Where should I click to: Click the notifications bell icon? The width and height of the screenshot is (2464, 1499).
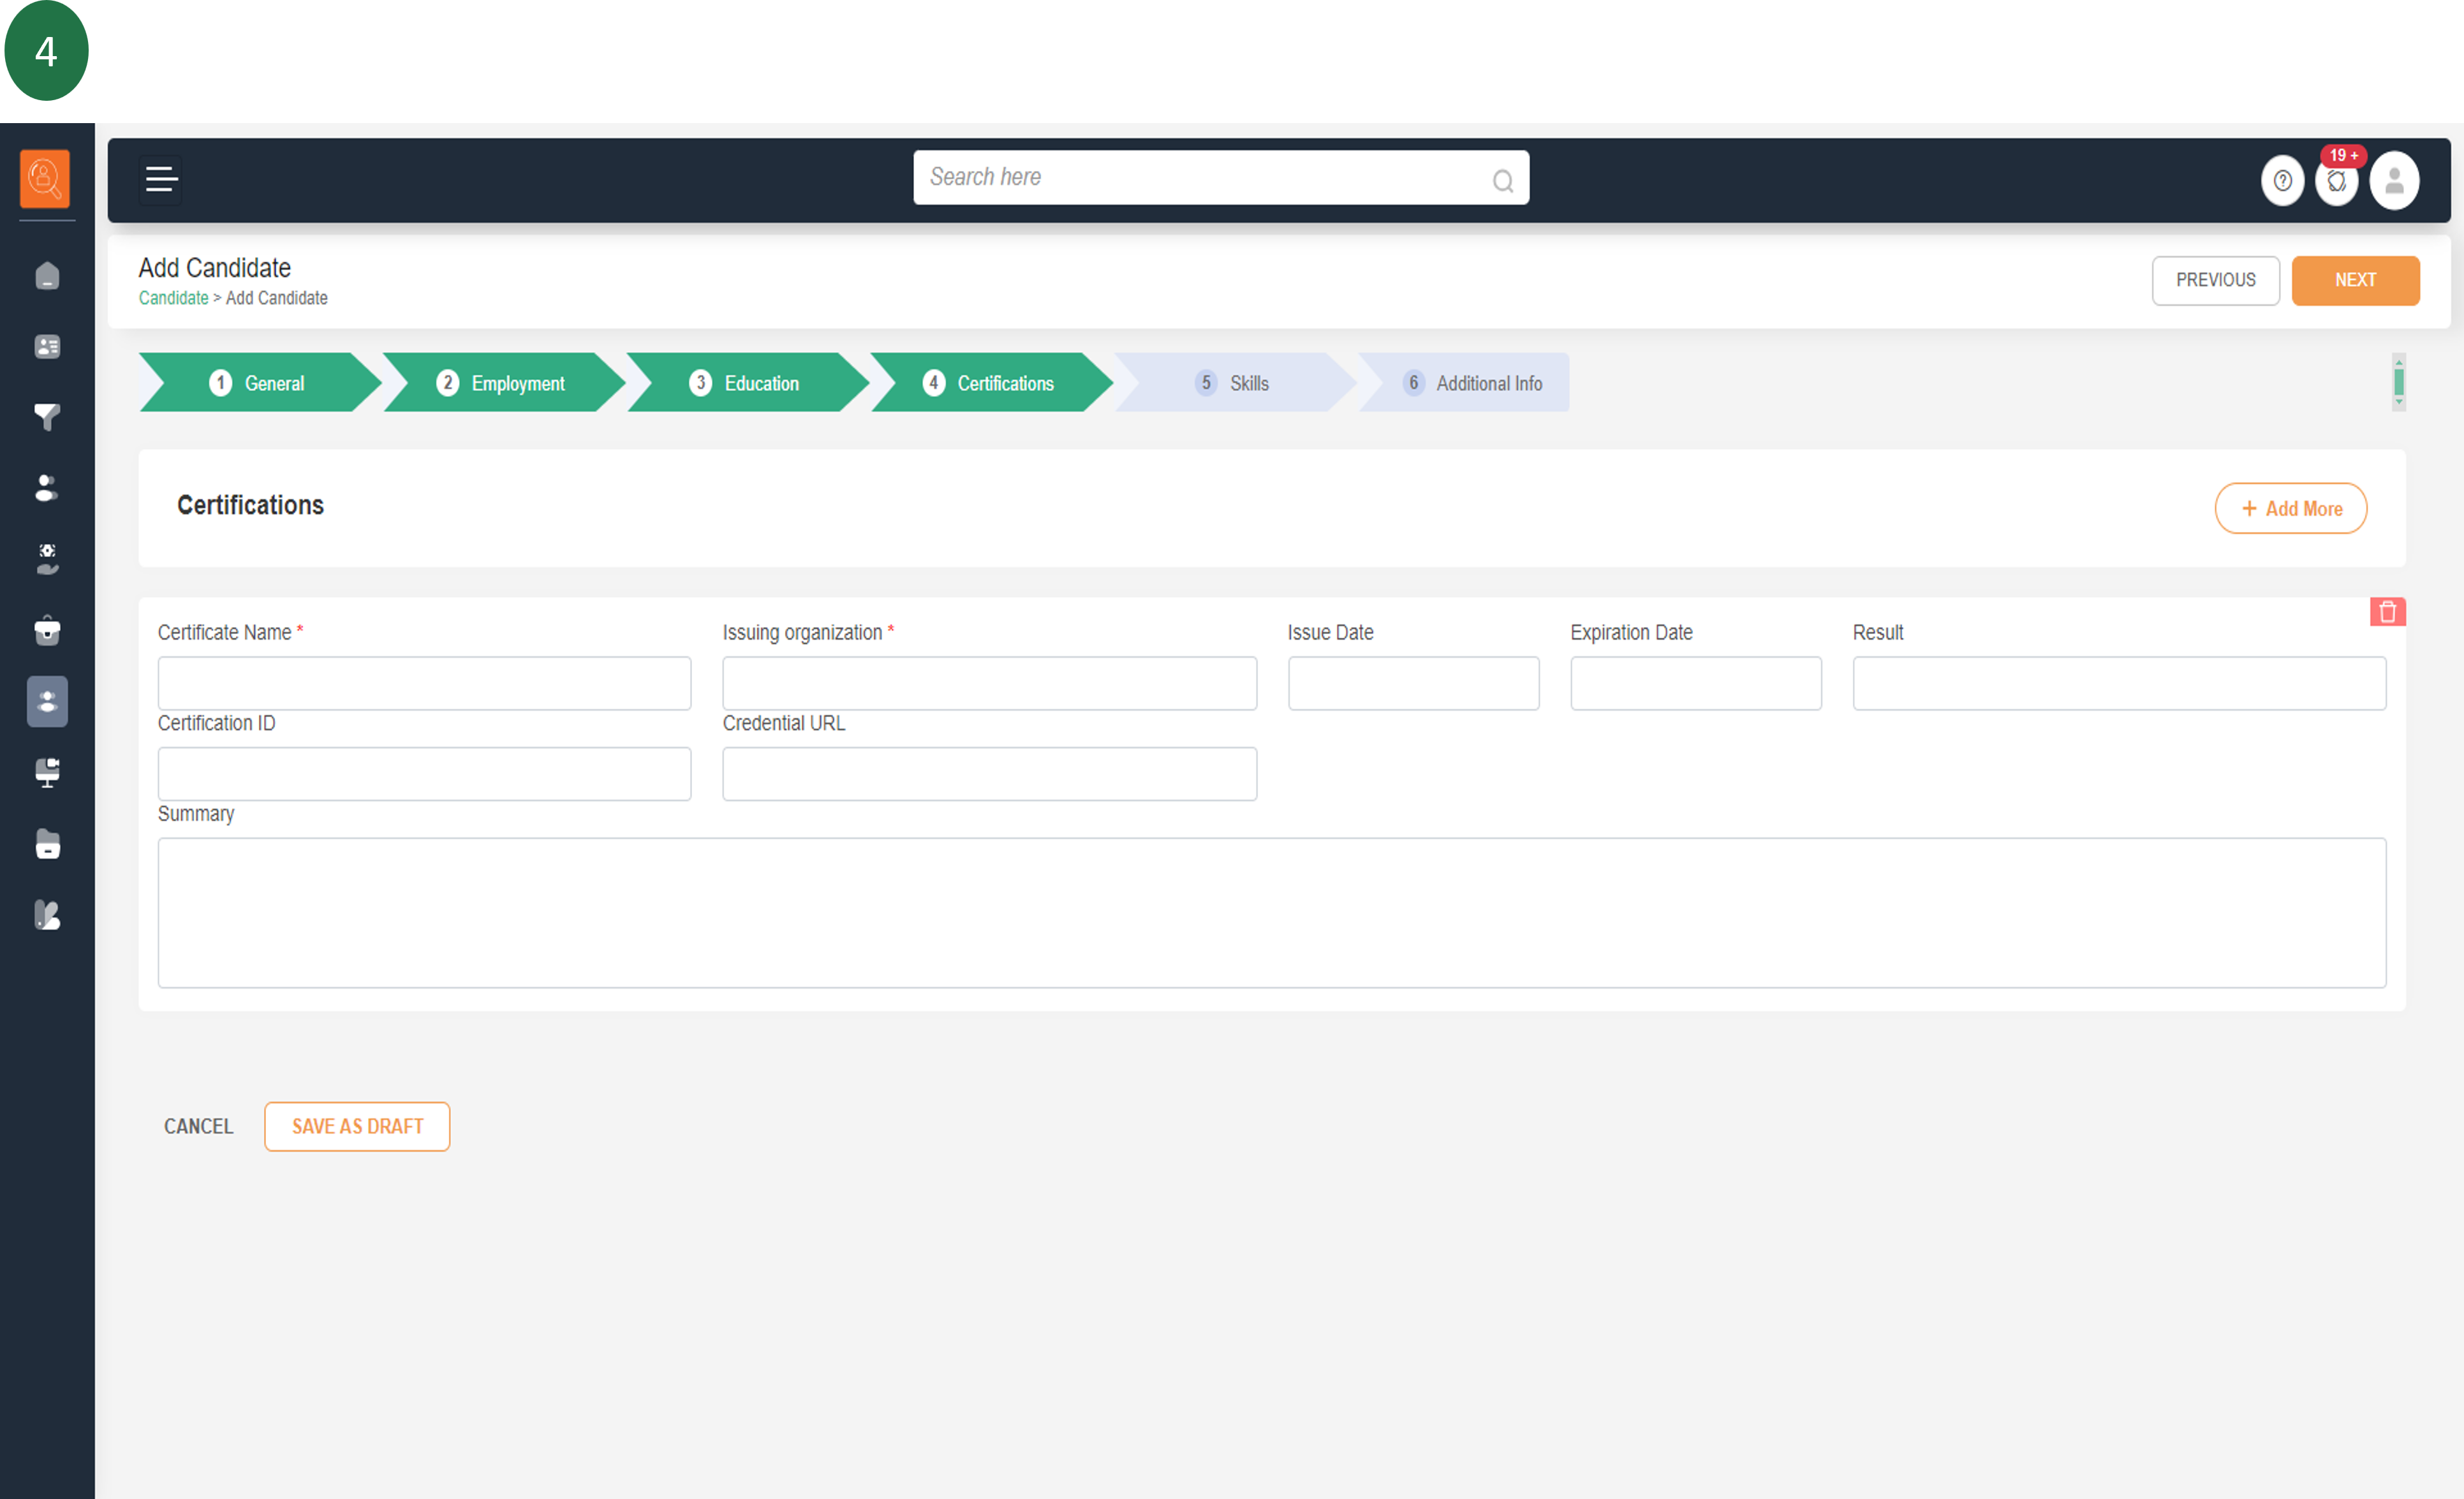[2336, 181]
